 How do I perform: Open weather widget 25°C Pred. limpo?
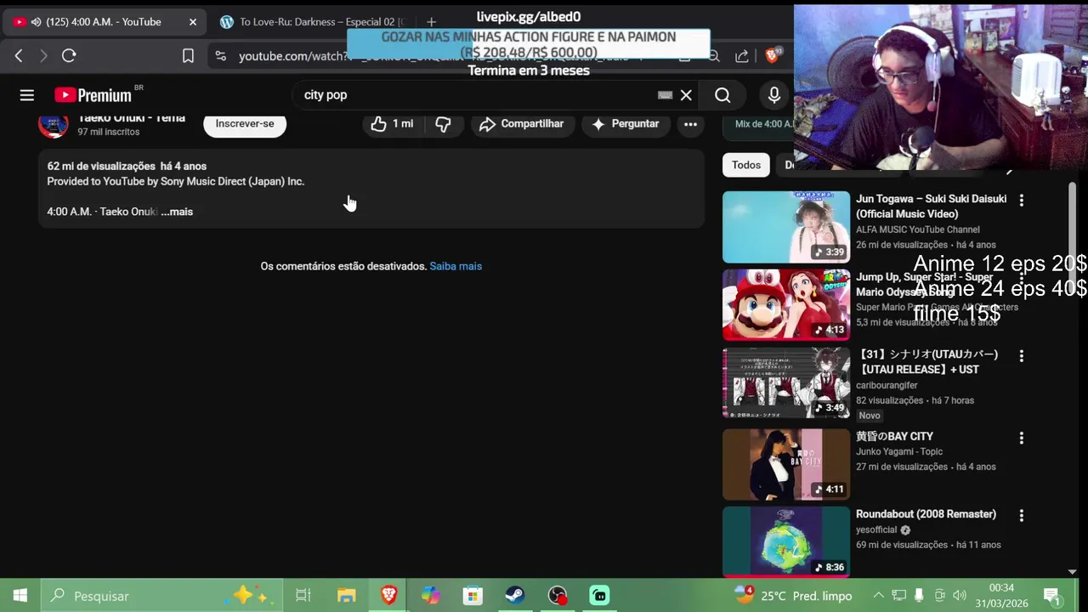(x=793, y=596)
